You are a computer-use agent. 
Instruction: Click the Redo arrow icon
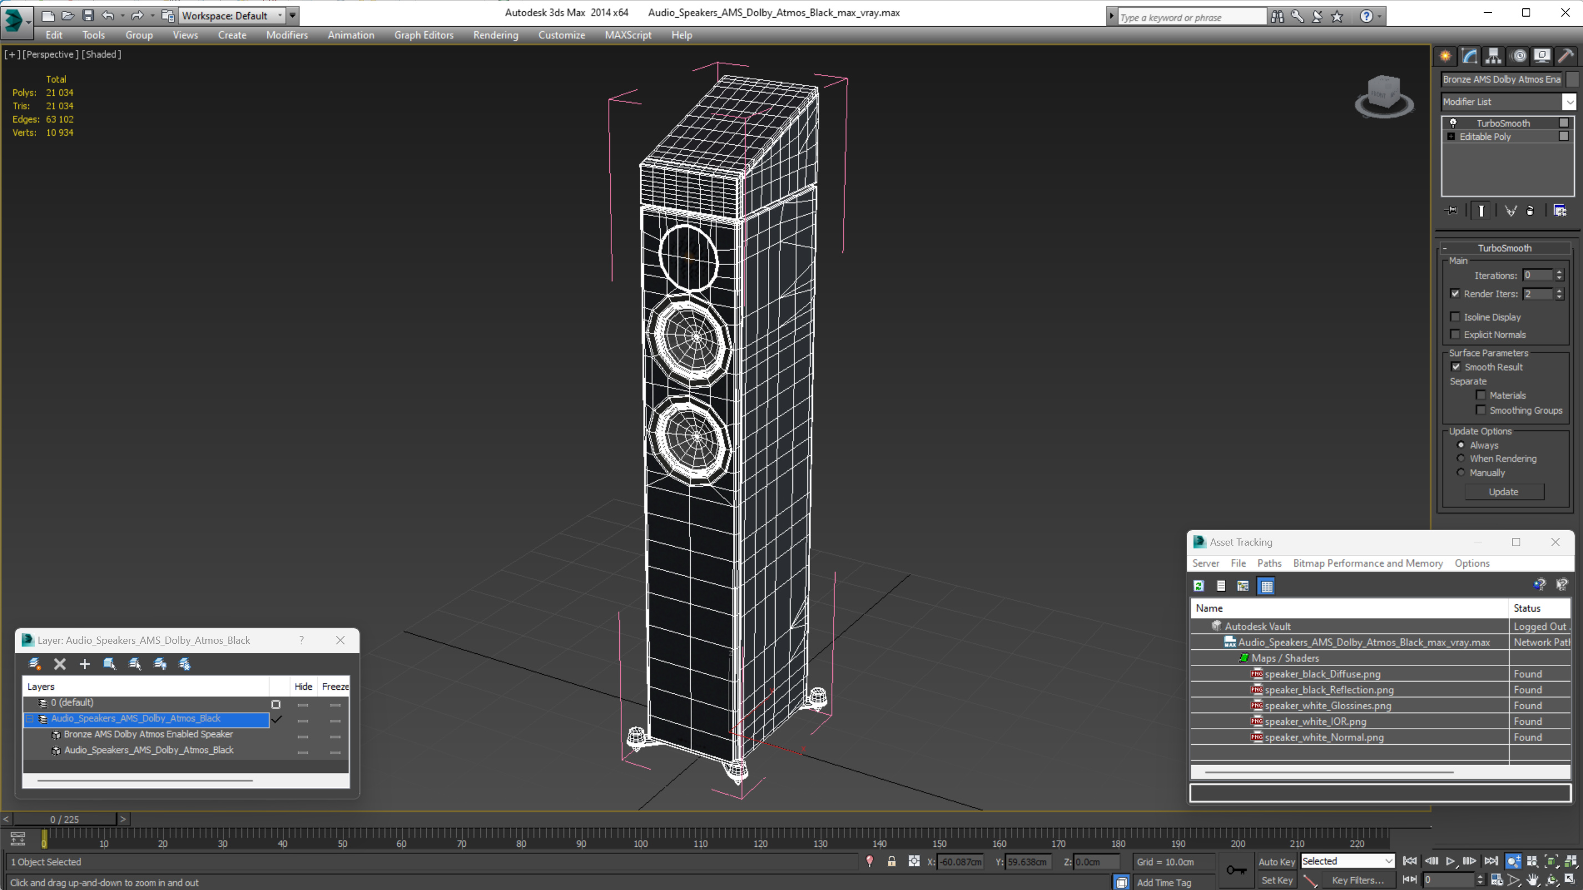coord(138,16)
